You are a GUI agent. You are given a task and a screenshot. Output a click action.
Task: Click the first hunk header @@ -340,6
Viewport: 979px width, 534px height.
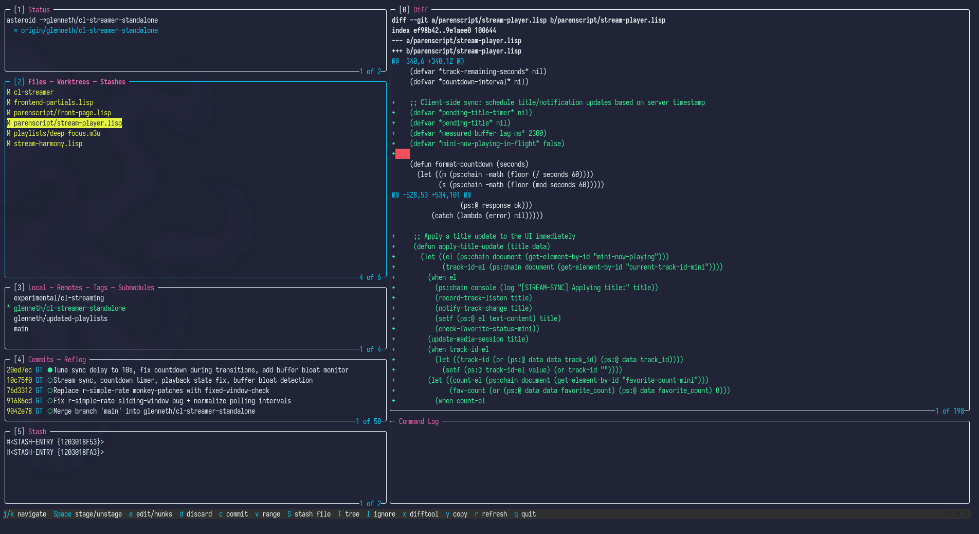point(428,61)
